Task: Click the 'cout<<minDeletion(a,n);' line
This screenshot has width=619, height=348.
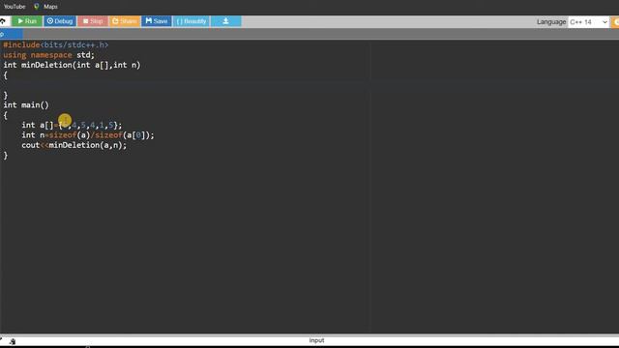Action: pos(74,145)
